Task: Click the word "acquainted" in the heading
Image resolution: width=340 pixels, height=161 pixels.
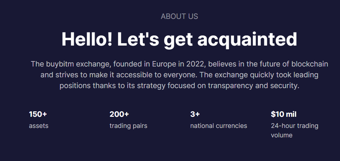Action: point(247,39)
